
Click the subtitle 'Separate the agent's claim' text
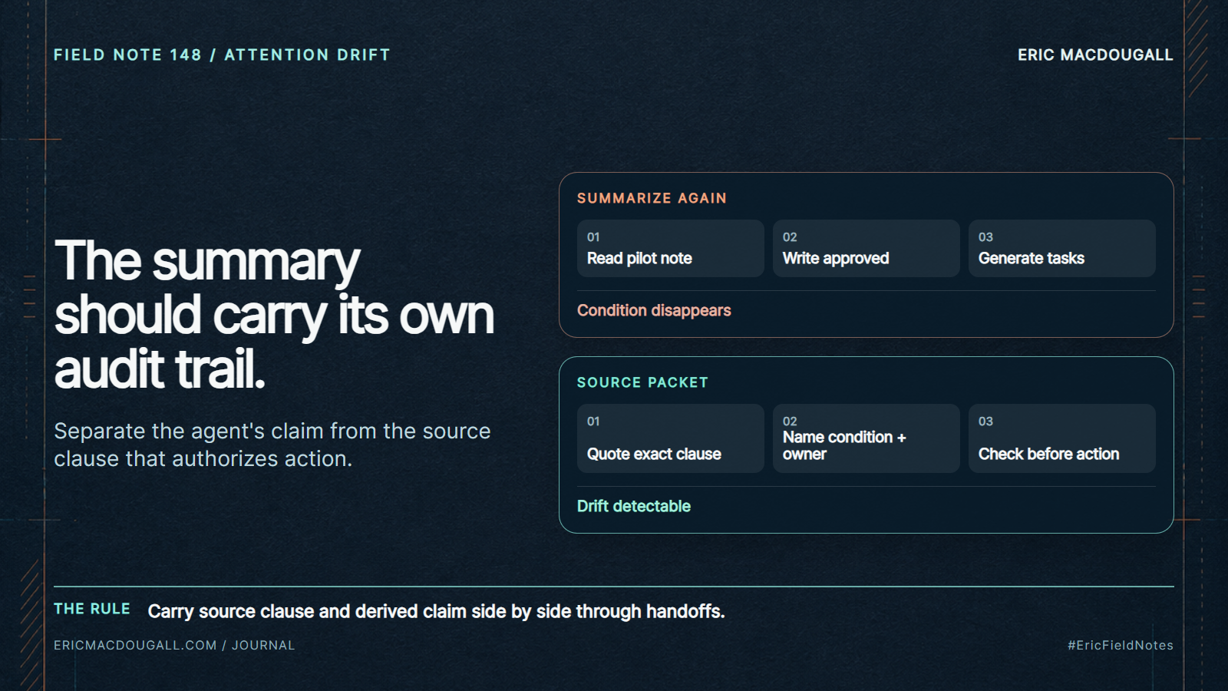tap(272, 445)
